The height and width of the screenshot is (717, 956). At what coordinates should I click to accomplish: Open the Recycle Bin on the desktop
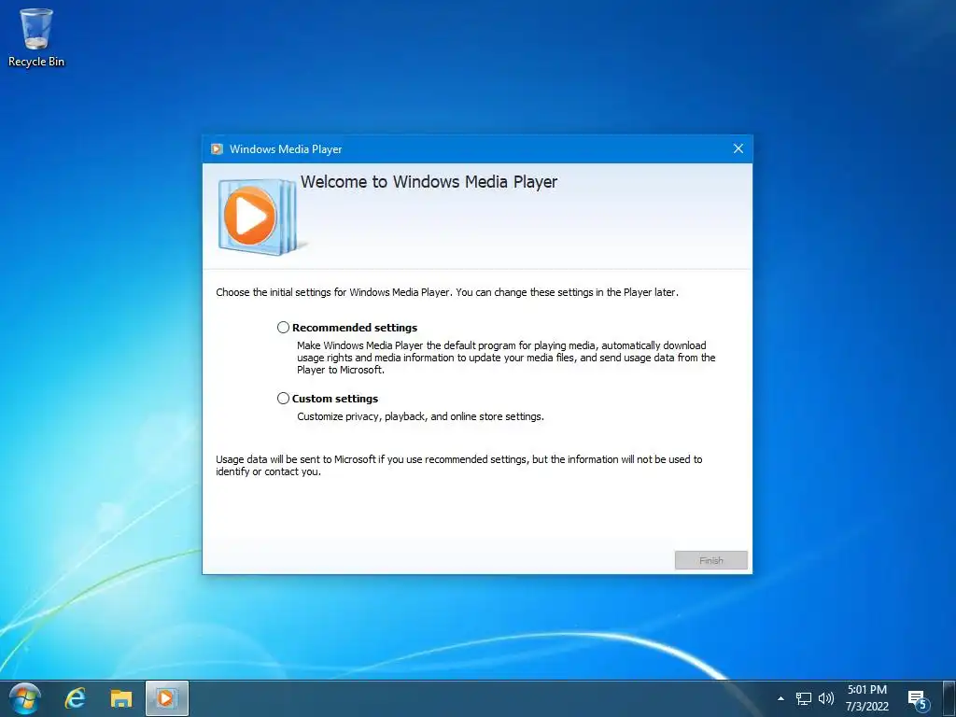[x=36, y=37]
